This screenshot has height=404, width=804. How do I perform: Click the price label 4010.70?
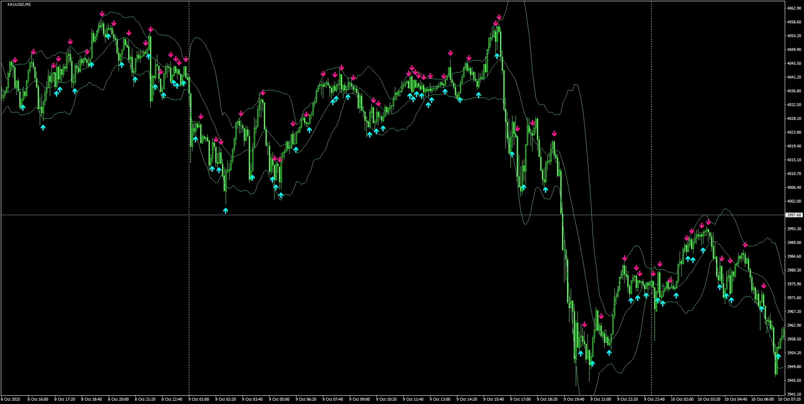click(794, 174)
